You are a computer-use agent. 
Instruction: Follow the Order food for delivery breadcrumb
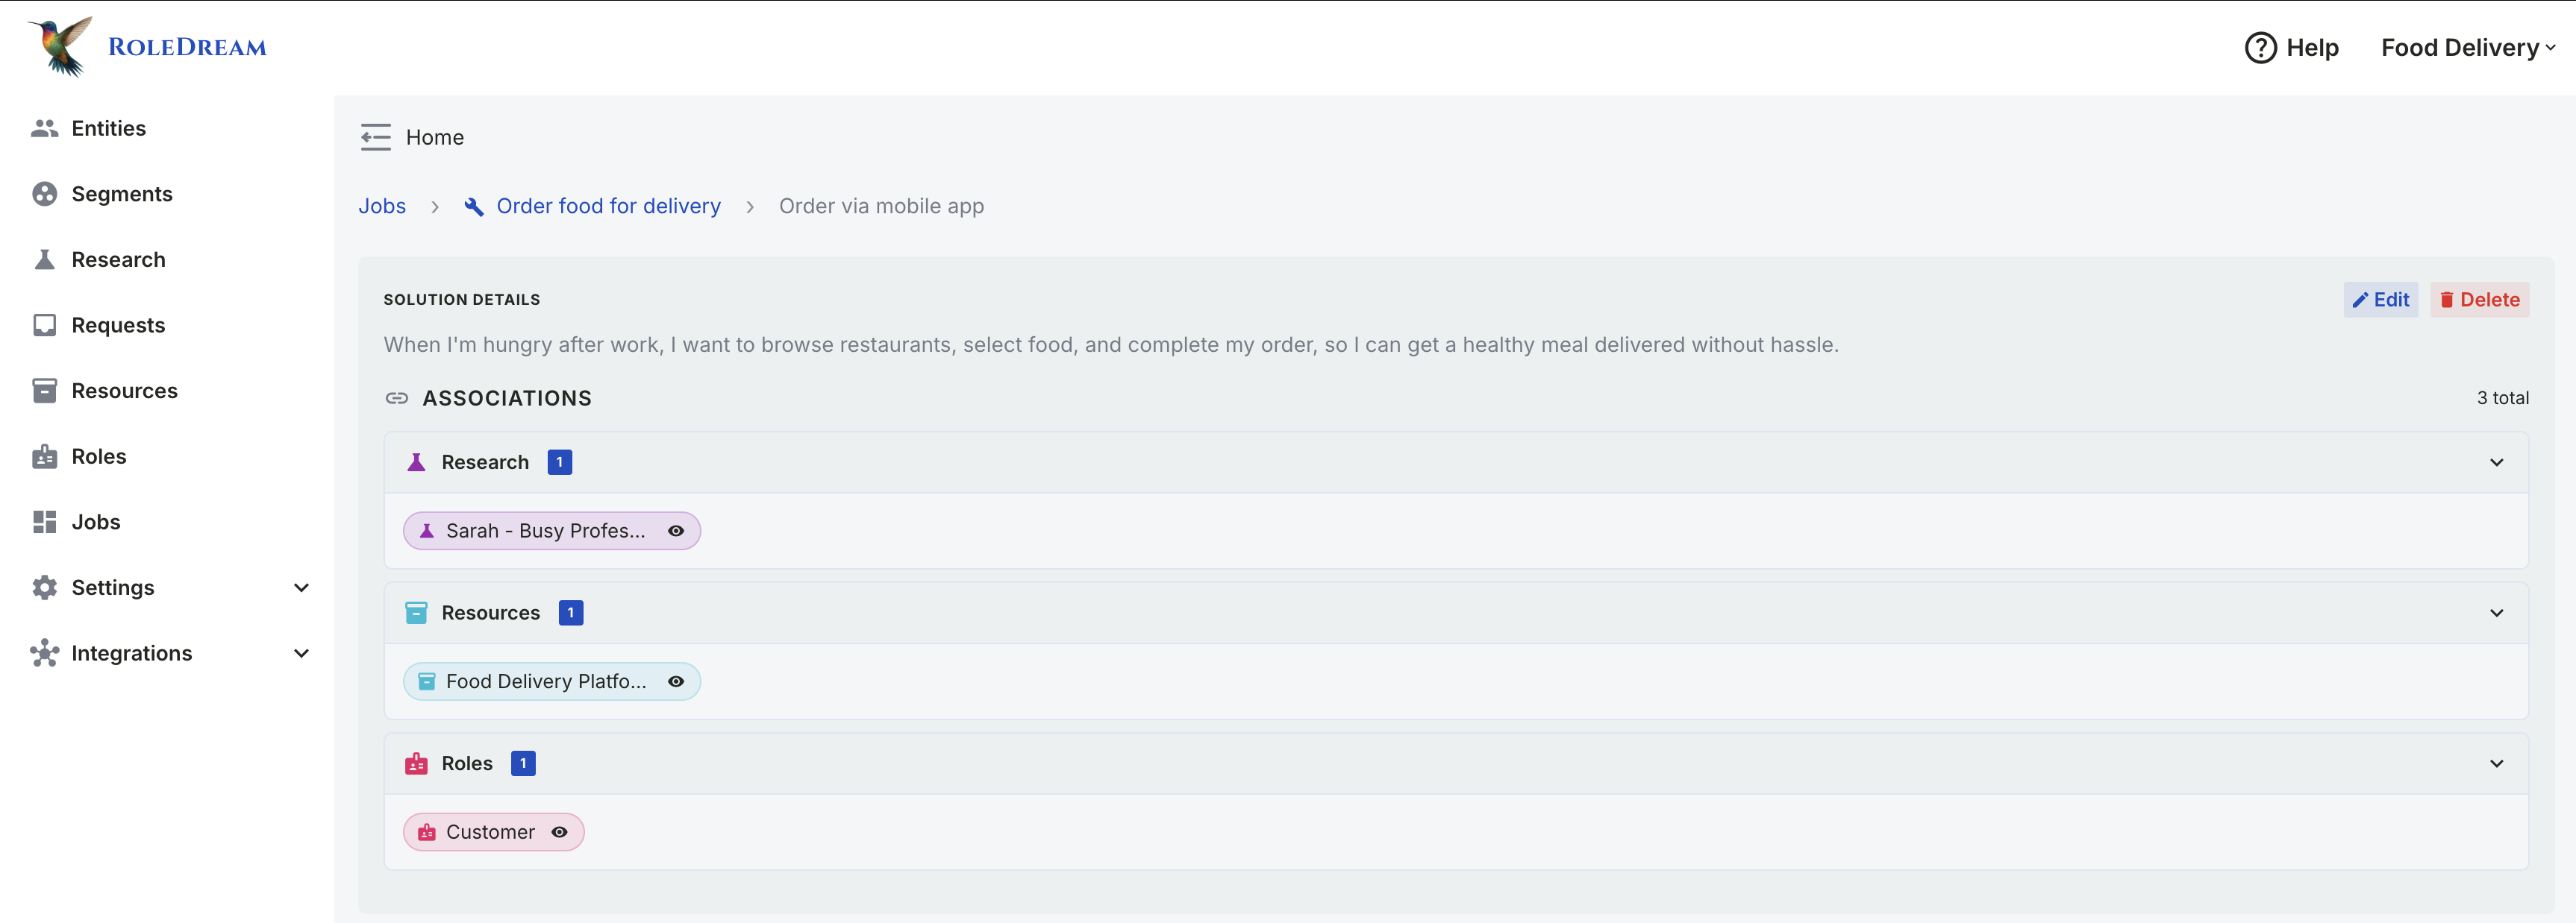[608, 206]
